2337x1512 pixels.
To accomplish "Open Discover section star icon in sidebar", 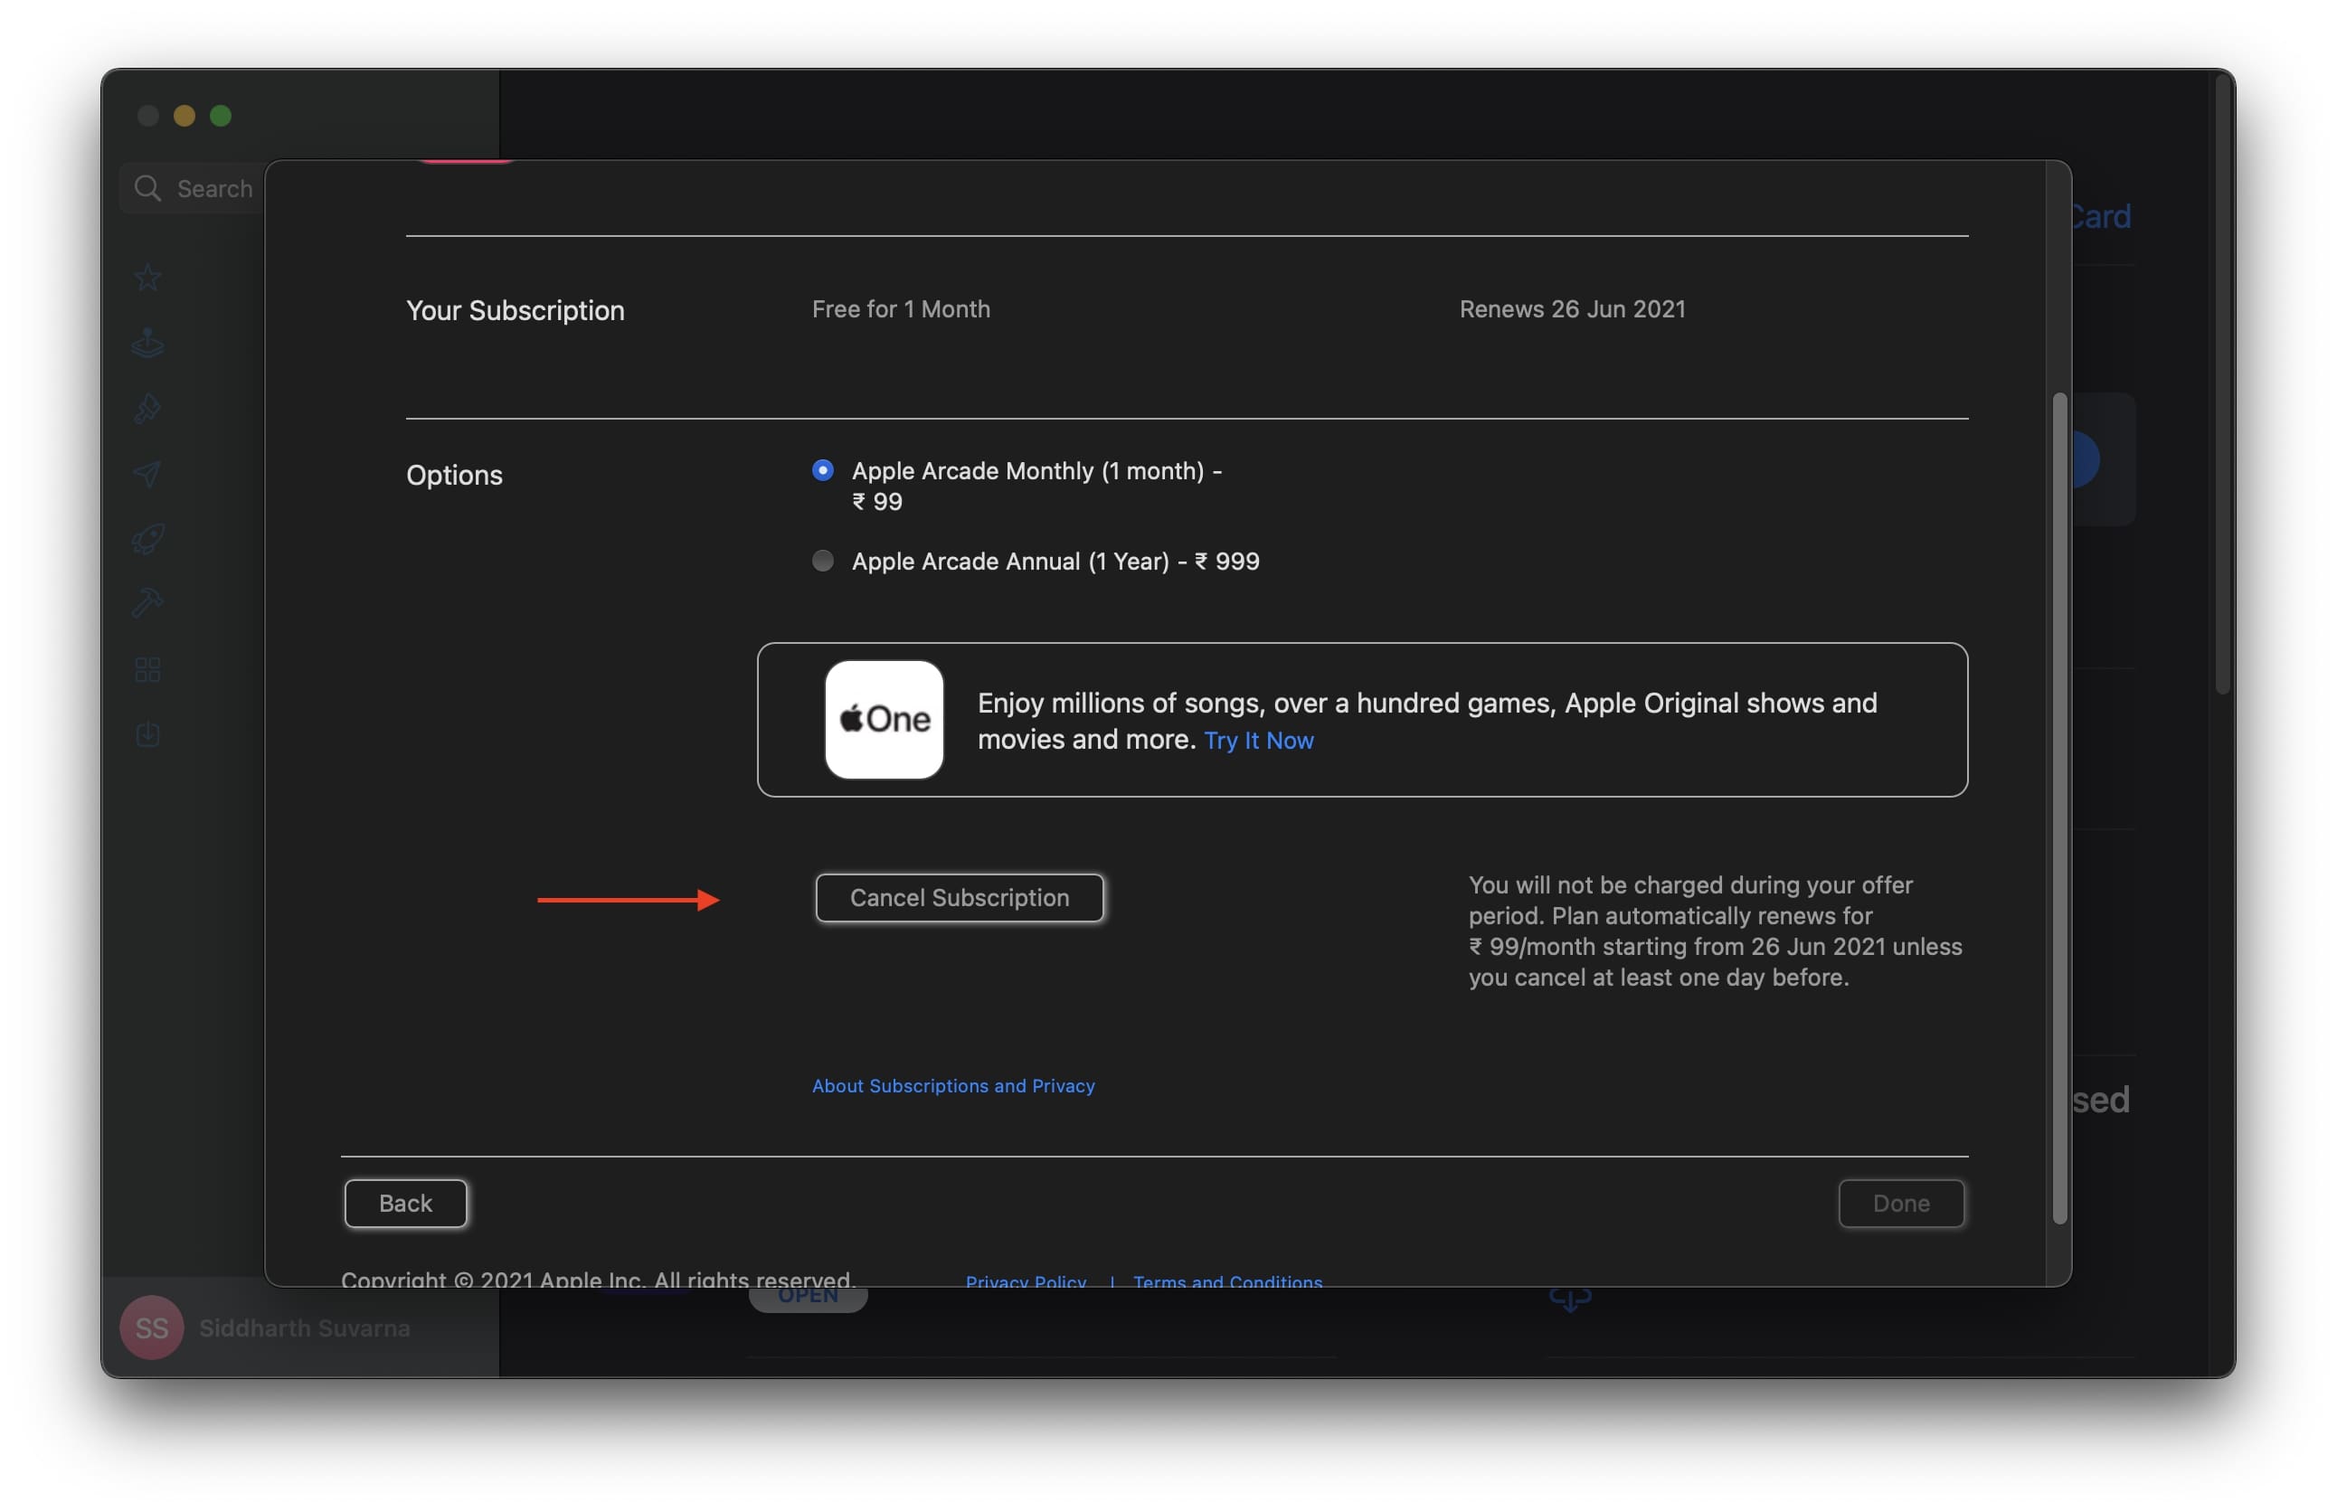I will click(147, 278).
